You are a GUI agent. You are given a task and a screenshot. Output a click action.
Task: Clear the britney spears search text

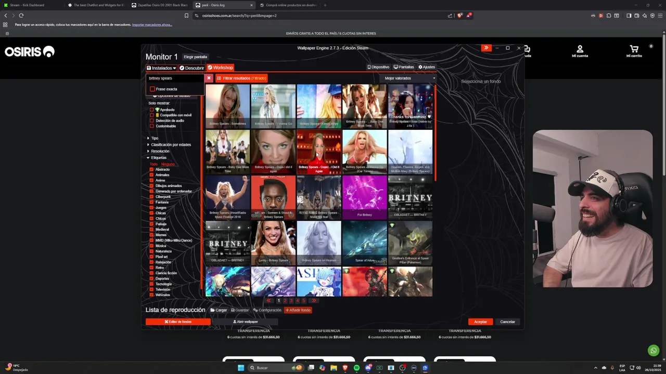click(209, 78)
